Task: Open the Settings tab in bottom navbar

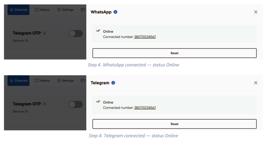Action: pyautogui.click(x=65, y=81)
